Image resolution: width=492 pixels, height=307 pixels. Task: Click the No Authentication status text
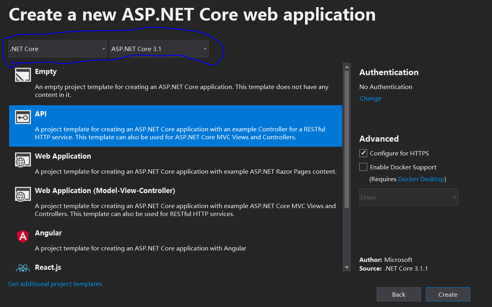pos(386,87)
